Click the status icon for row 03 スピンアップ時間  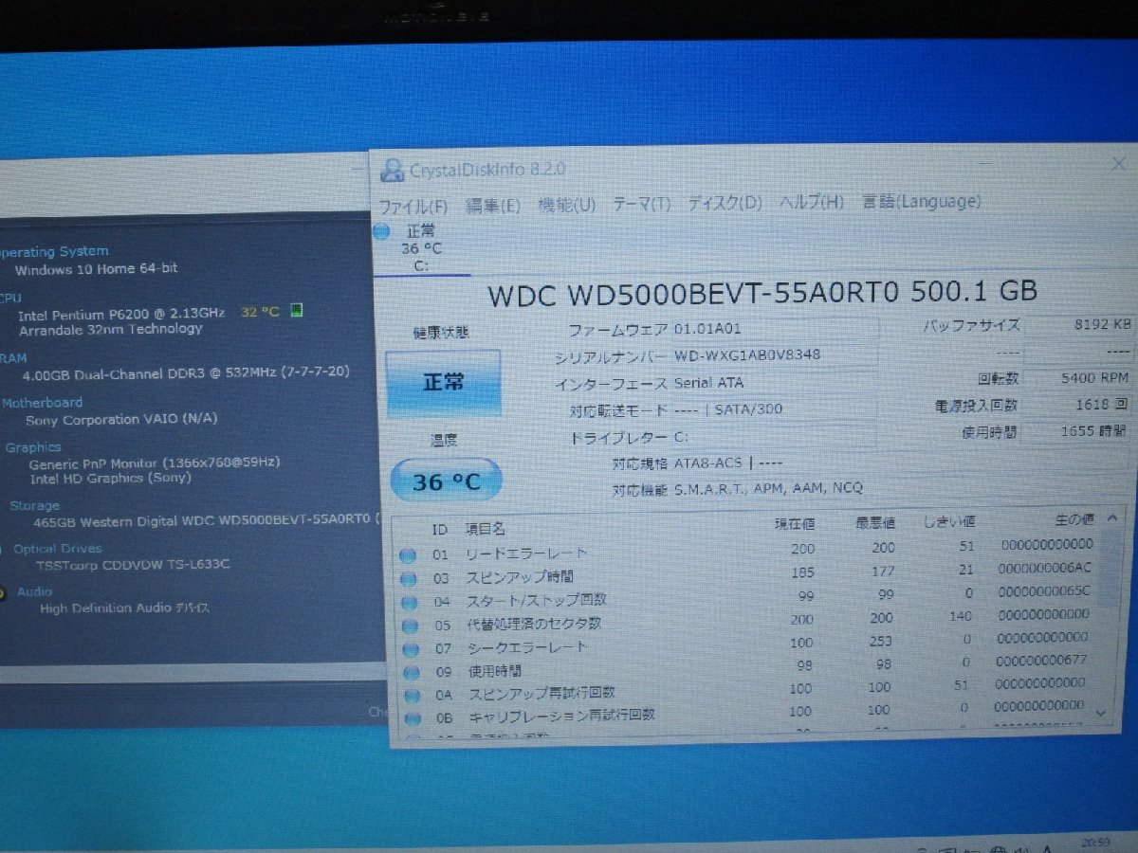pyautogui.click(x=409, y=579)
